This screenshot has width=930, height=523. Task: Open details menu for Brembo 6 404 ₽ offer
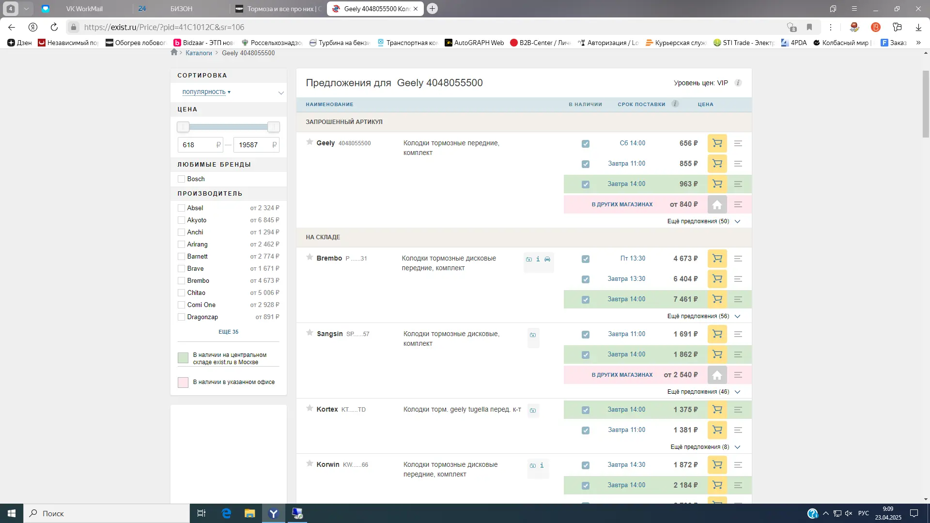coord(738,279)
